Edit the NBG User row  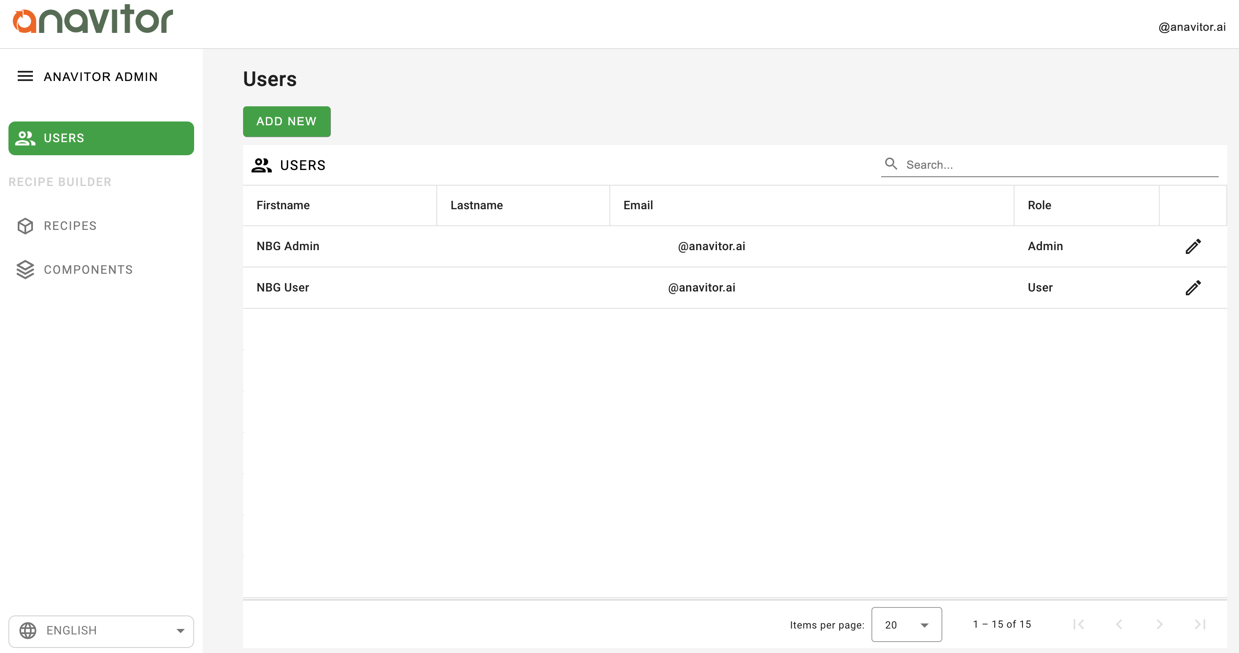tap(1193, 288)
